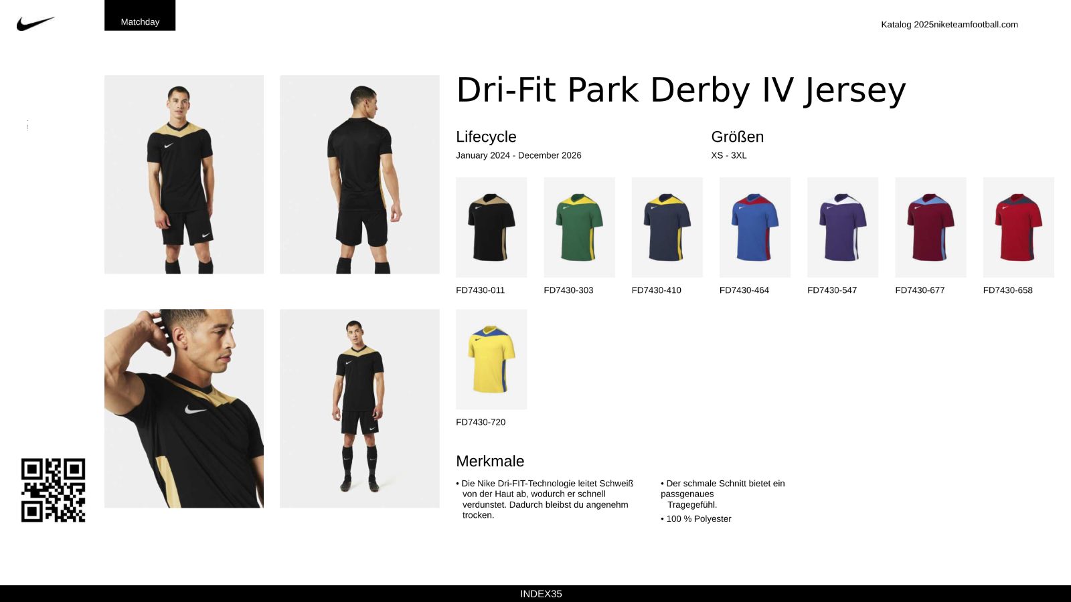Screen dimensions: 1071x602
Task: Click product code FD7430-547
Action: [x=832, y=290]
